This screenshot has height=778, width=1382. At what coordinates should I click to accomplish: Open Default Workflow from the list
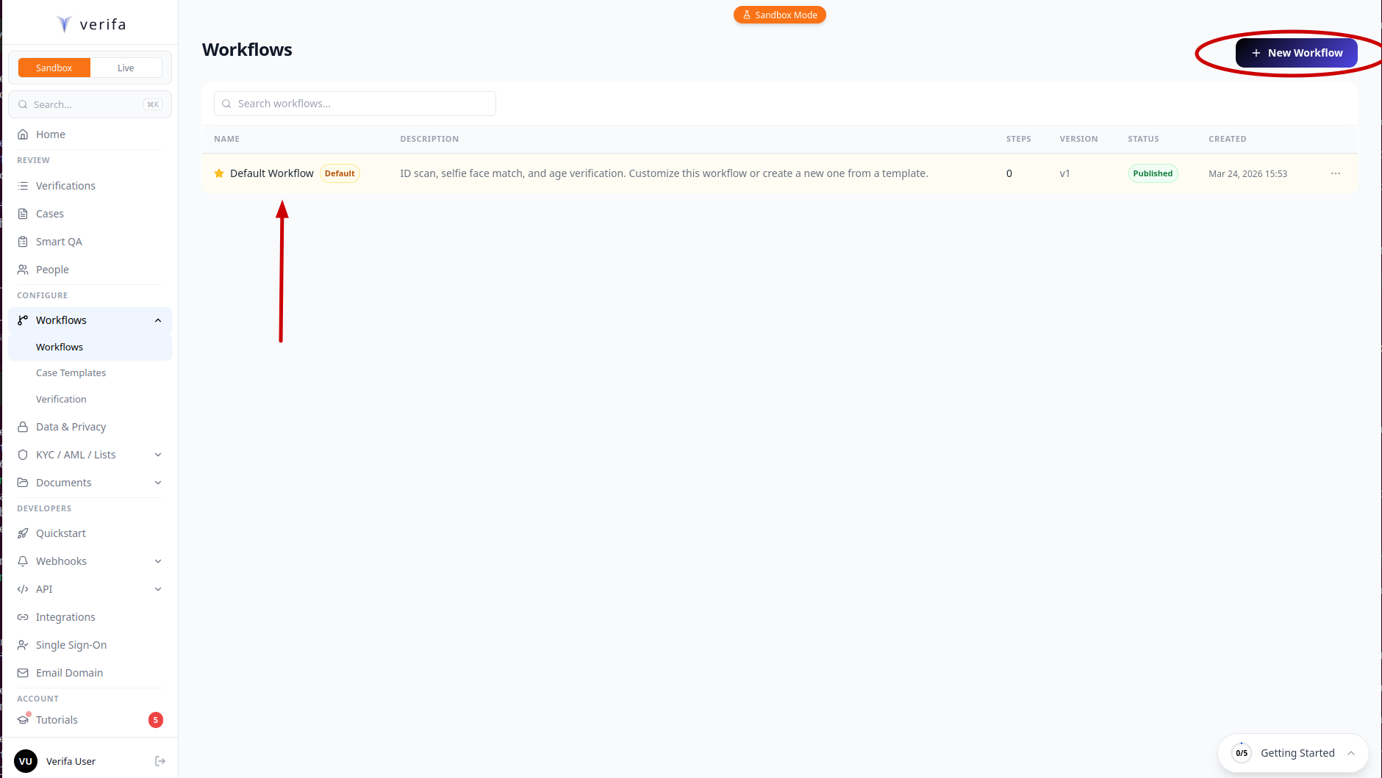pyautogui.click(x=271, y=173)
